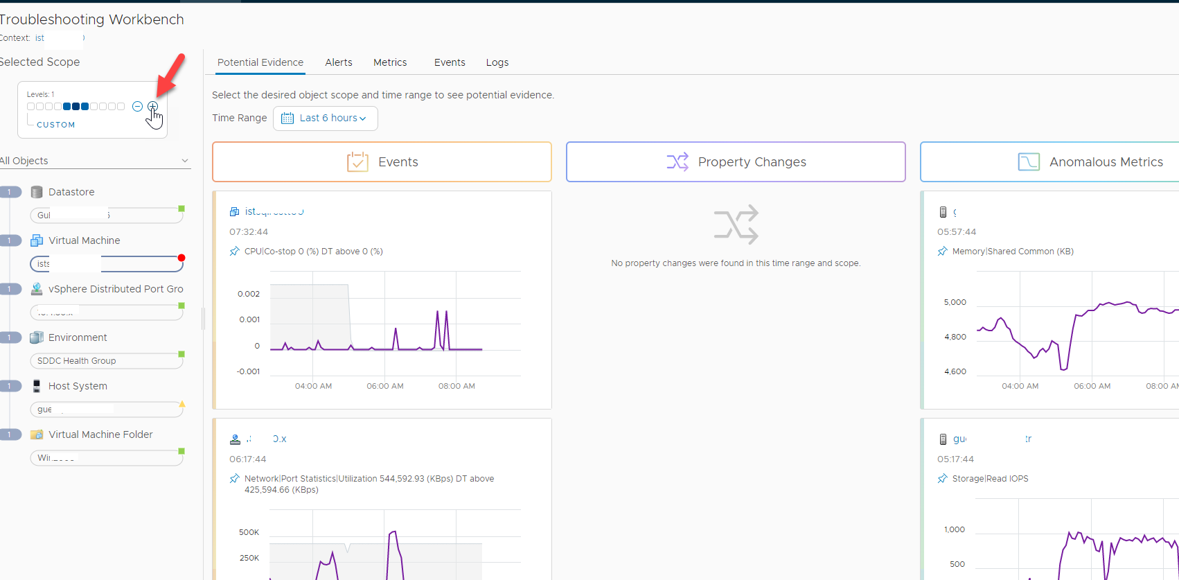Viewport: 1179px width, 580px height.
Task: Click the Datastore type icon
Action: [37, 192]
